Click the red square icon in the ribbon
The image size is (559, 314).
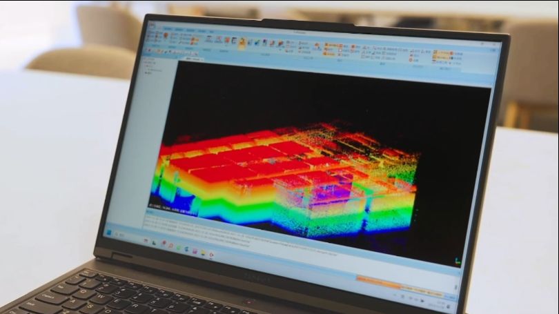[228, 41]
